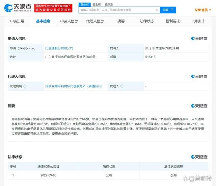Open the 深圳众鼎专利商标代理事务所 agency link

click(75, 86)
